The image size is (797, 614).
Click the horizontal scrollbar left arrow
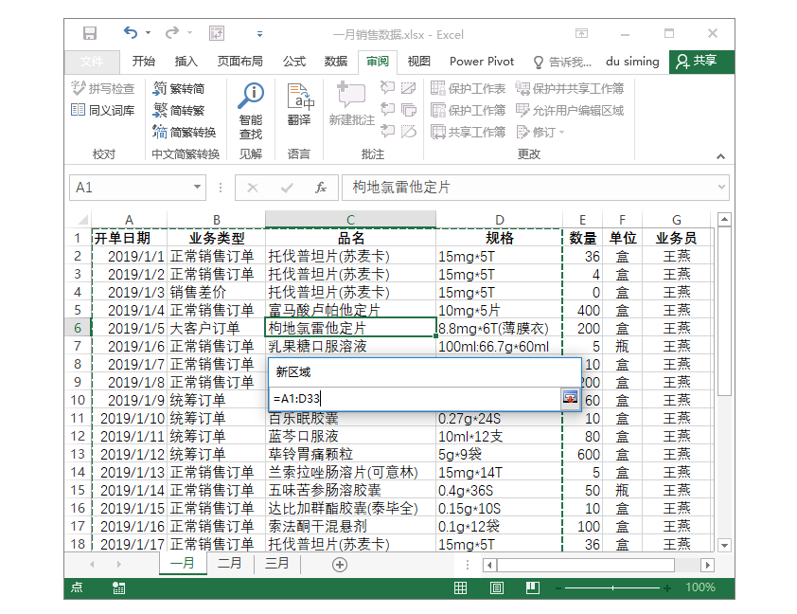(x=489, y=565)
